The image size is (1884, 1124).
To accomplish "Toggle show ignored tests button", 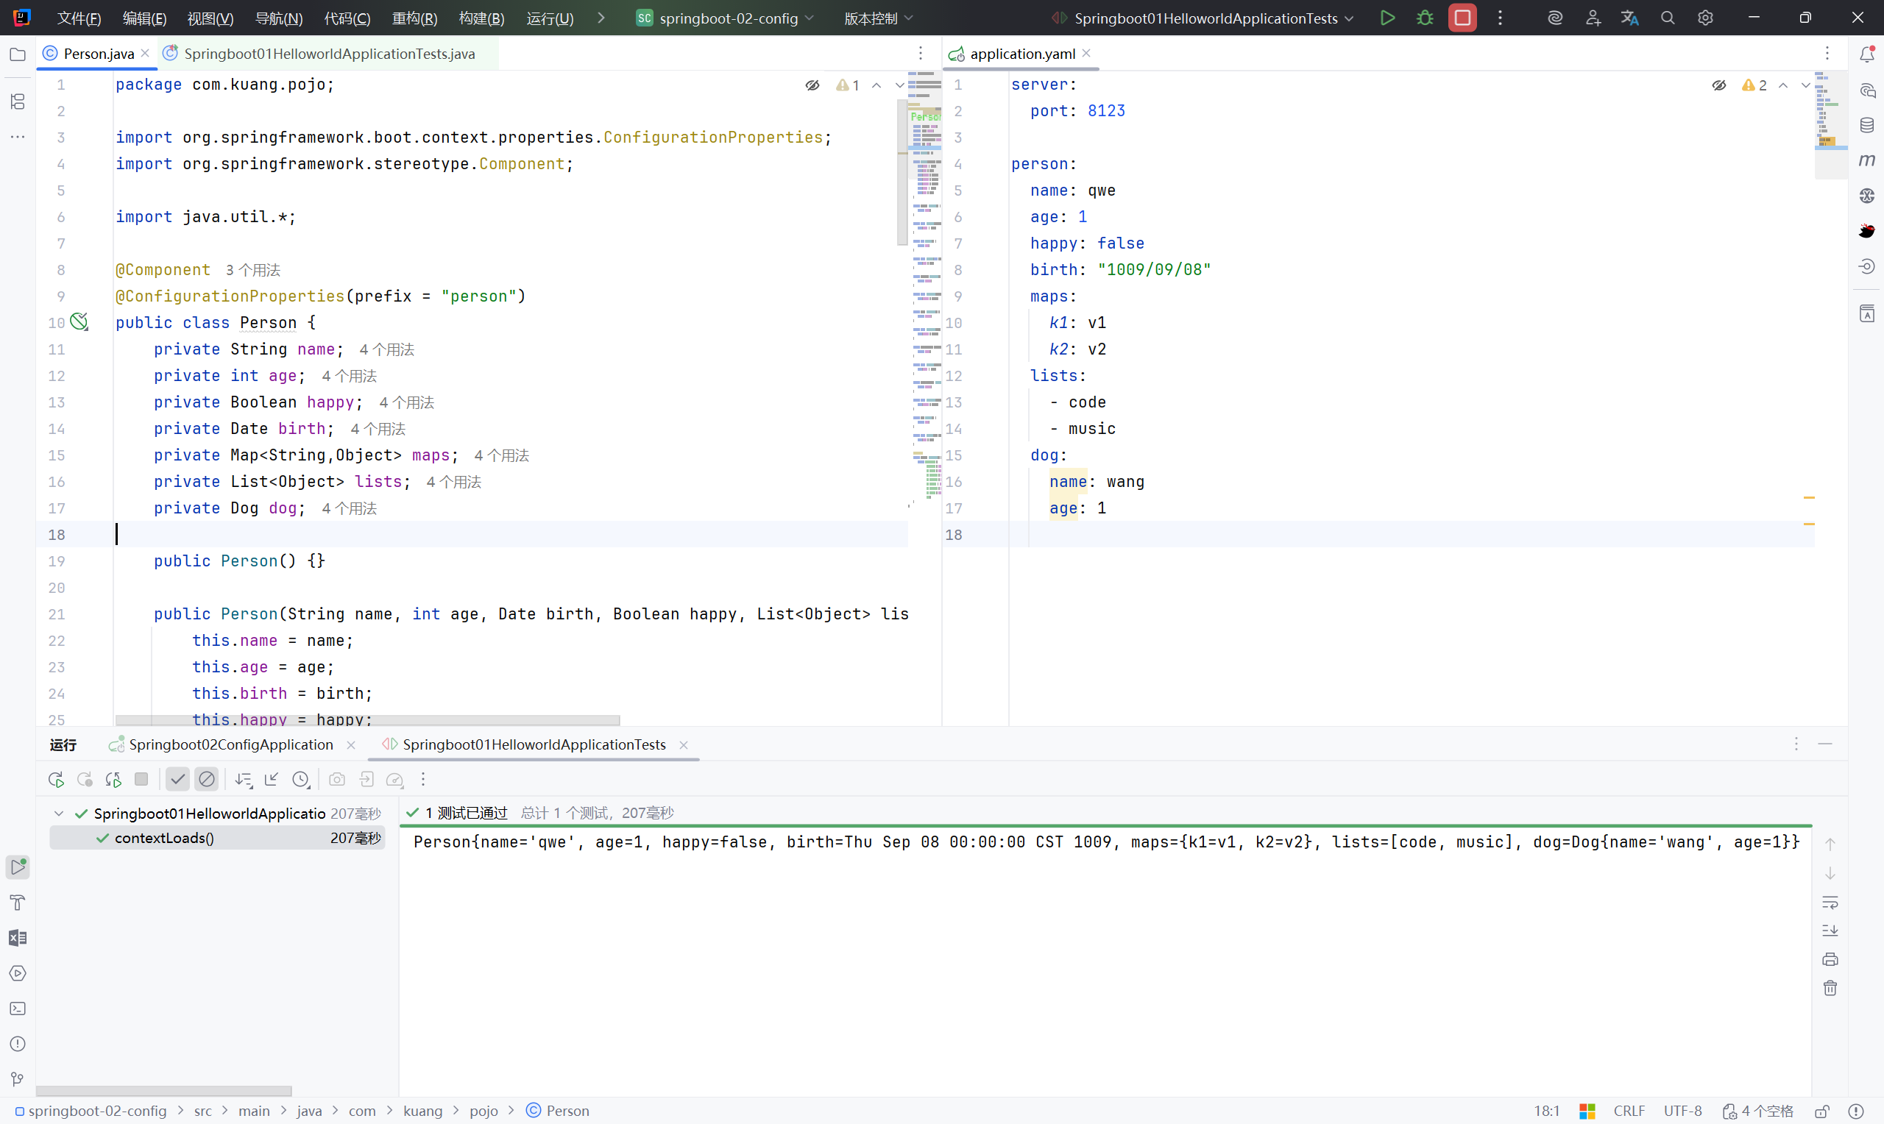I will pyautogui.click(x=206, y=780).
